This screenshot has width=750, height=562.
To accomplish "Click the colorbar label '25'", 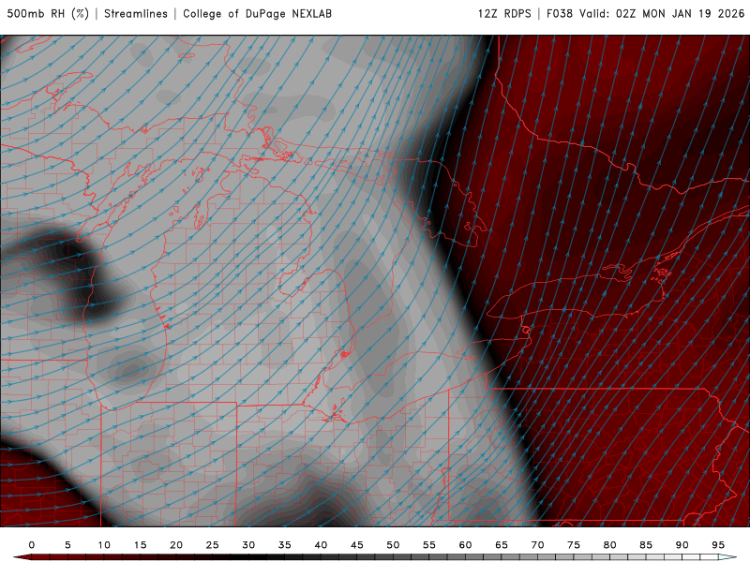I will 213,545.
